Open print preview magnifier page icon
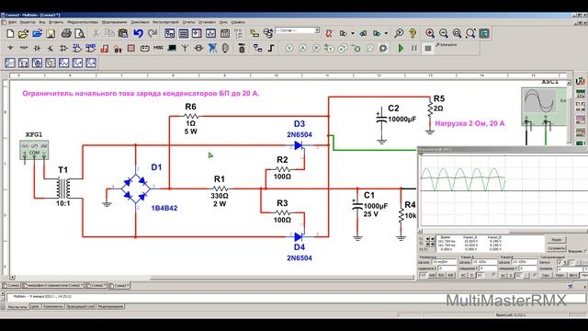 [x=80, y=33]
